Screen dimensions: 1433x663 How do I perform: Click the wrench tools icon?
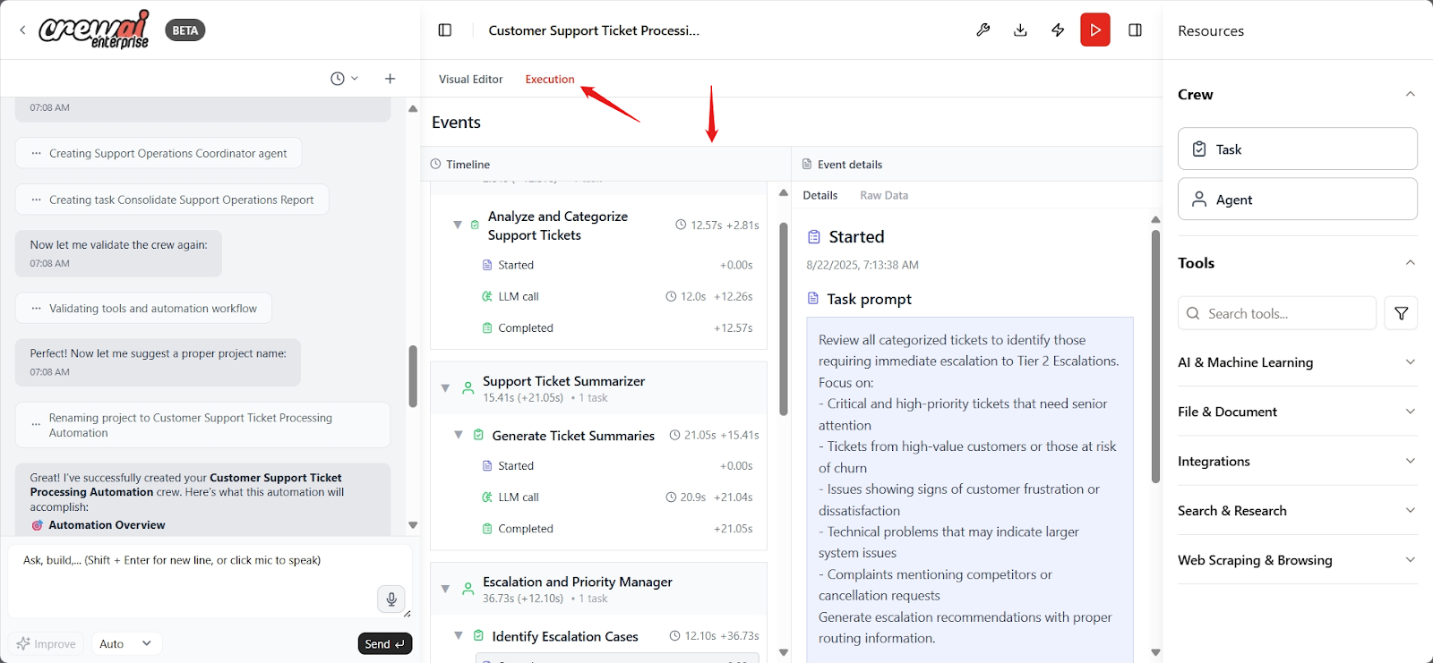983,30
